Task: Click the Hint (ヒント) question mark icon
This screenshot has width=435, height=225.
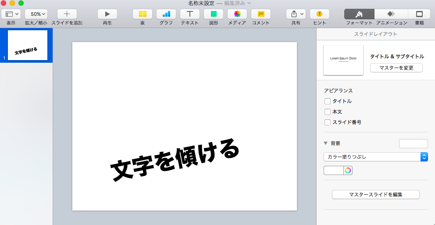Action: (319, 14)
